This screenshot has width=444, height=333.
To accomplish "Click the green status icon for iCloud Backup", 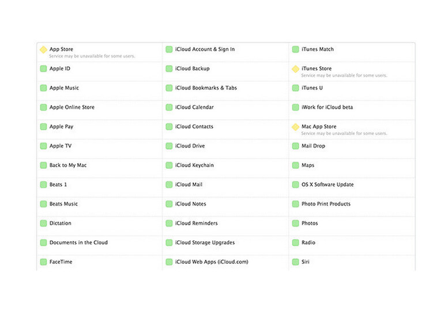I will (169, 69).
